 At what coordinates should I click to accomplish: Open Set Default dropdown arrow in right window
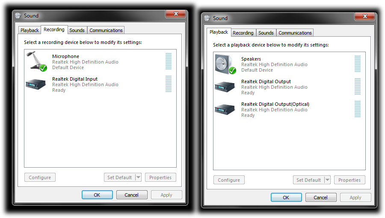(328, 180)
